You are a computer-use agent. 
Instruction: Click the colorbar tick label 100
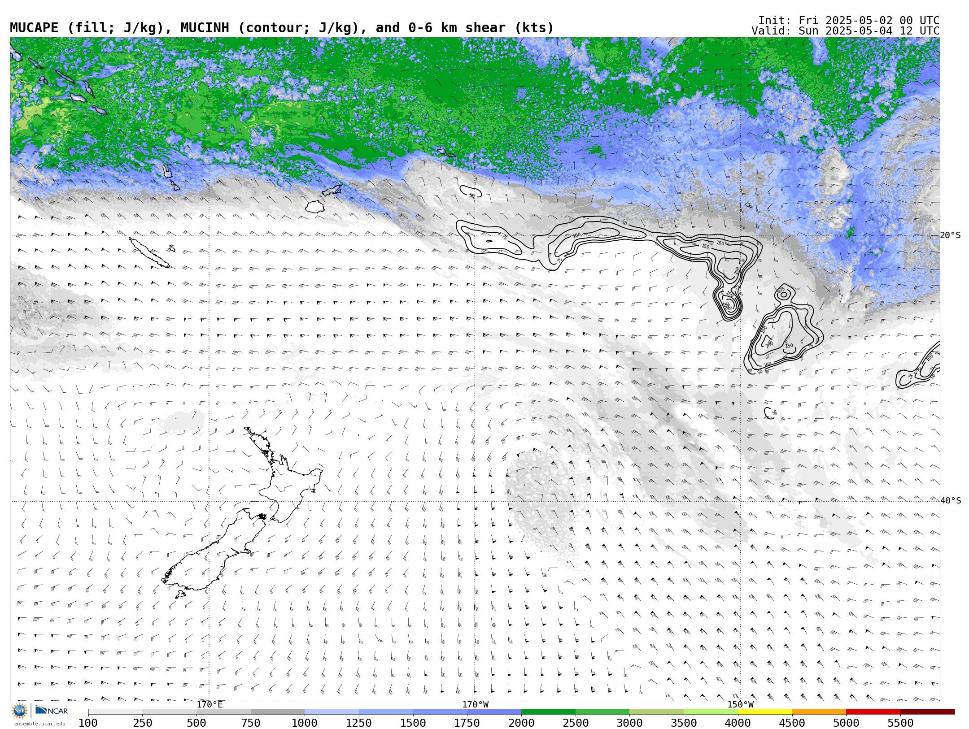point(88,723)
